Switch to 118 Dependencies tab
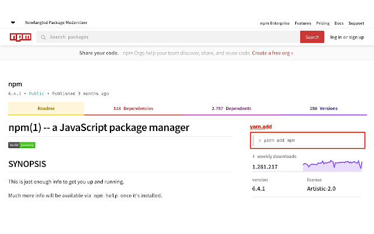Image resolution: width=374 pixels, height=234 pixels. click(x=133, y=108)
